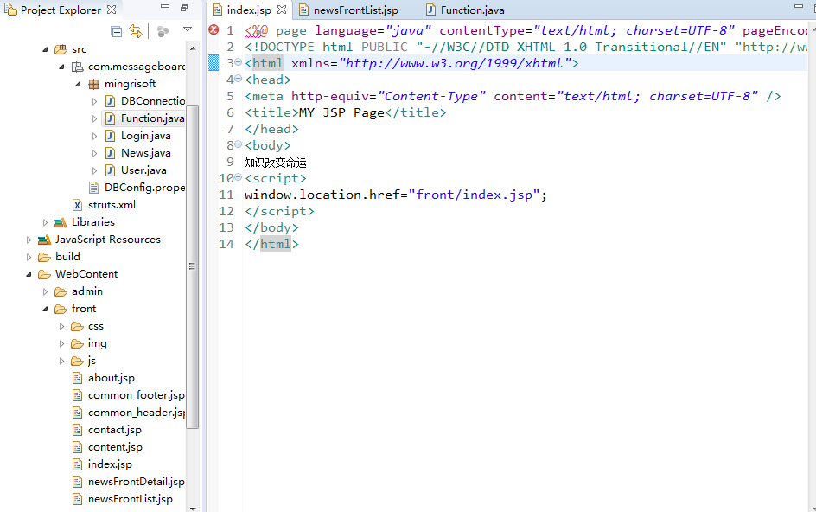This screenshot has height=512, width=816.
Task: Click the Function.java file icon
Action: [x=110, y=118]
